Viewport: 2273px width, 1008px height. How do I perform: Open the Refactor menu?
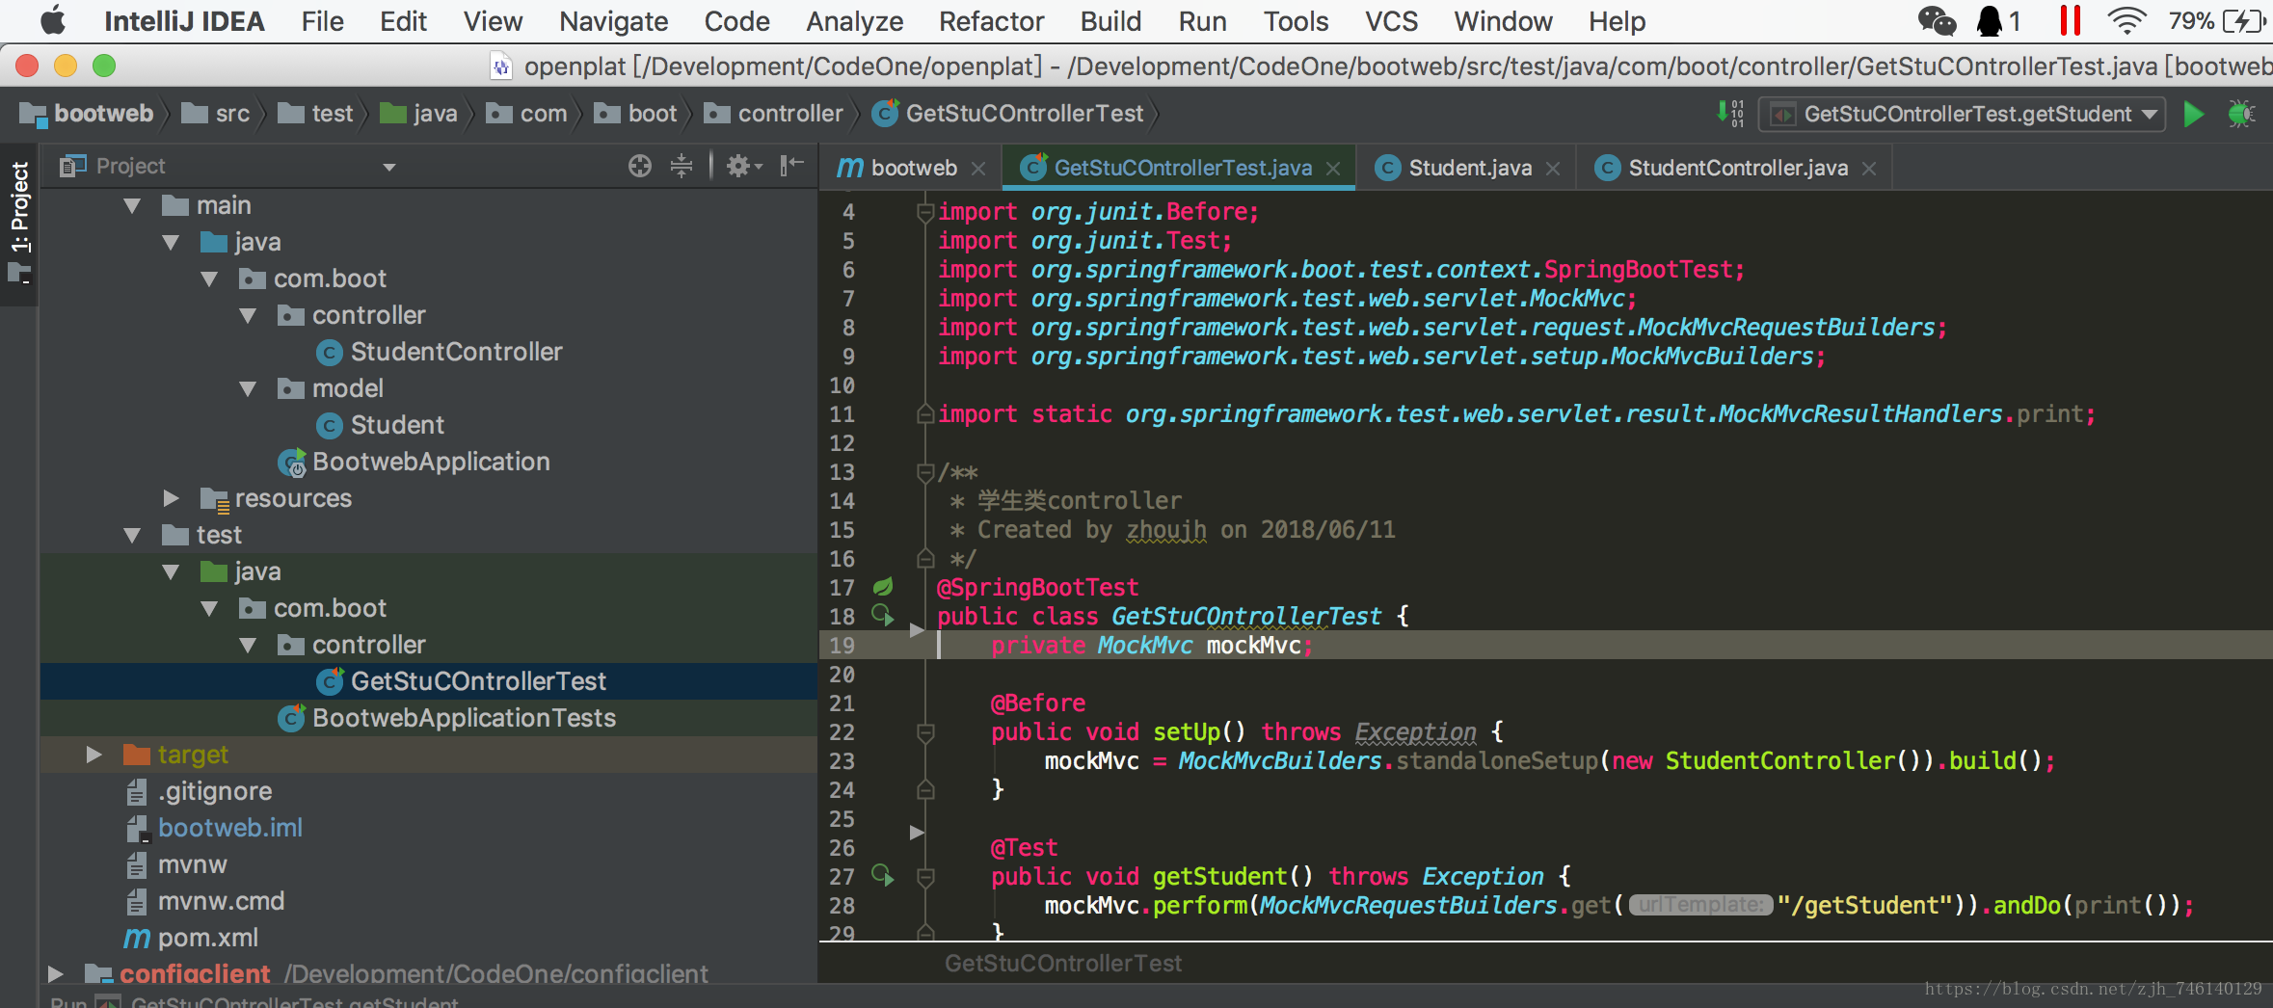991,21
